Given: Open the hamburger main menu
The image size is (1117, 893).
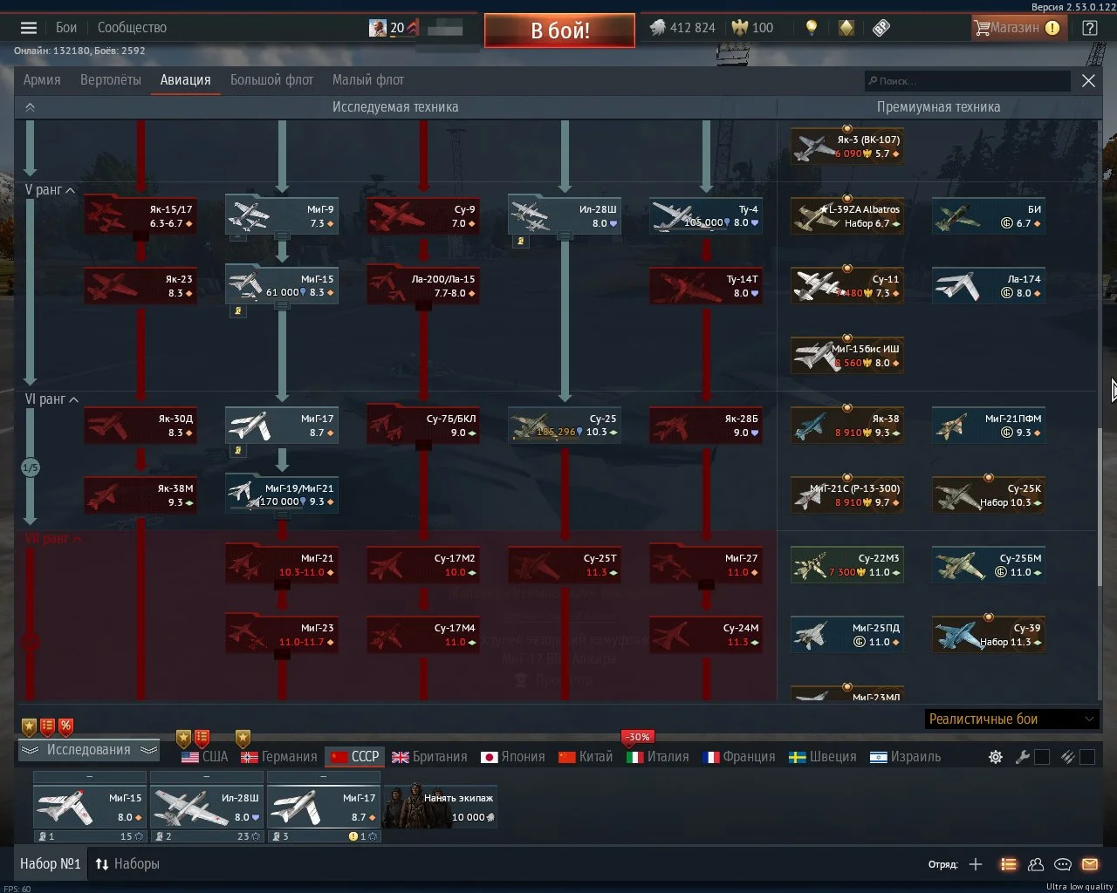Looking at the screenshot, I should pyautogui.click(x=29, y=28).
